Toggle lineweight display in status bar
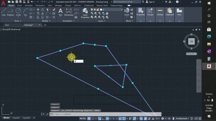 [x=131, y=119]
